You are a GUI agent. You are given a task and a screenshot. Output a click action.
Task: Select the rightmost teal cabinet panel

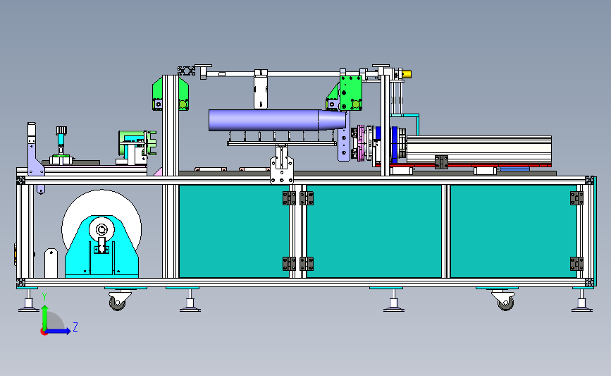click(x=514, y=231)
